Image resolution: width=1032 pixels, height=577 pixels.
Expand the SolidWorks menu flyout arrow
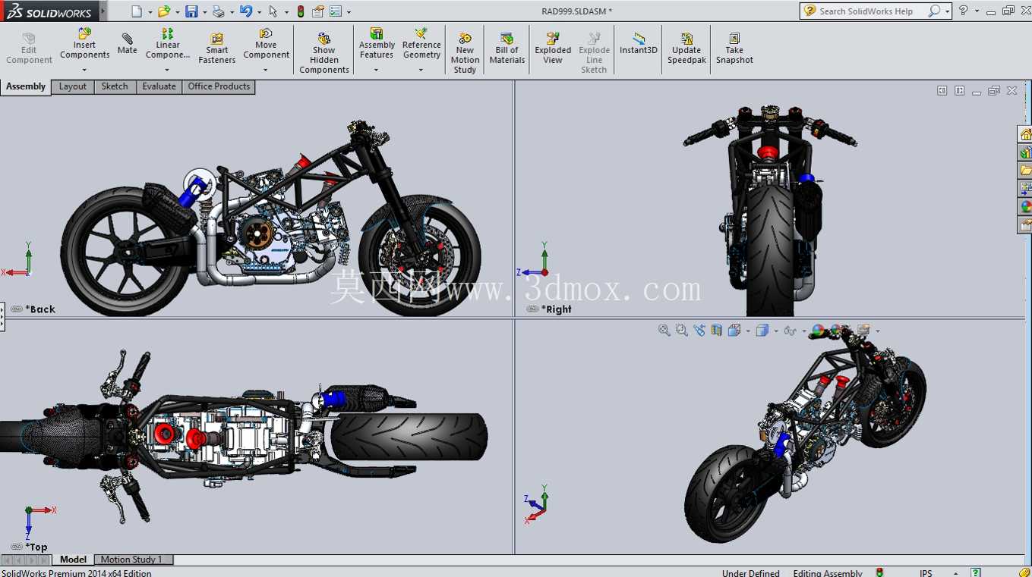coord(103,11)
